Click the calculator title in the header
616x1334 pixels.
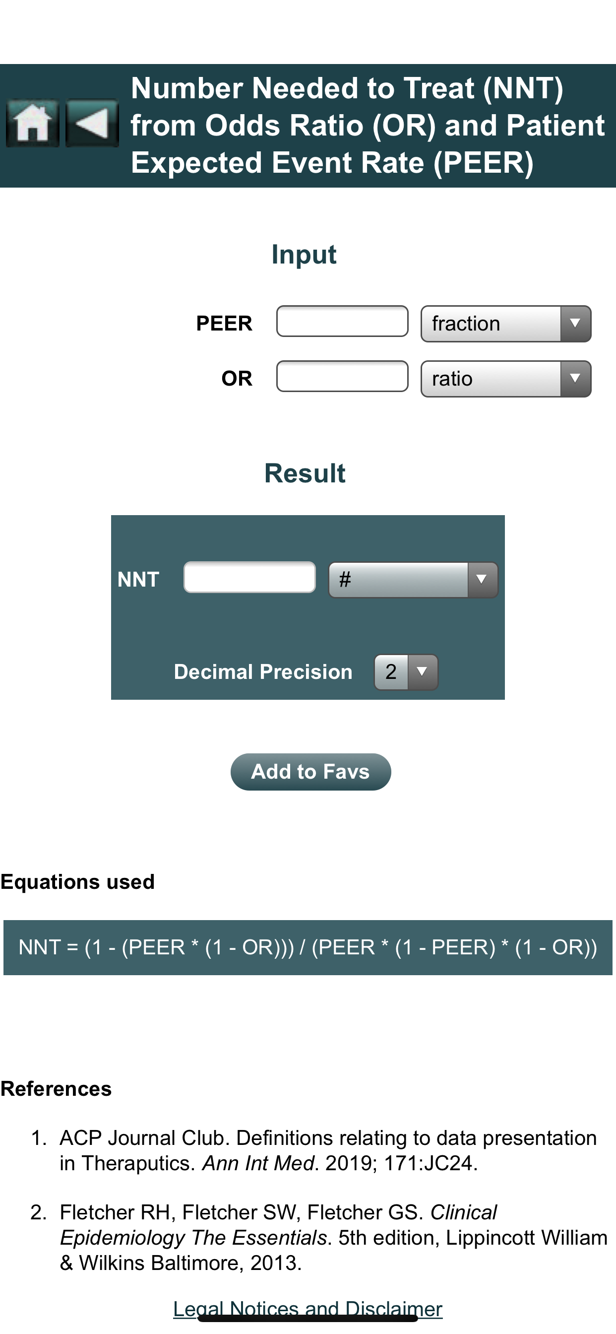pyautogui.click(x=368, y=124)
